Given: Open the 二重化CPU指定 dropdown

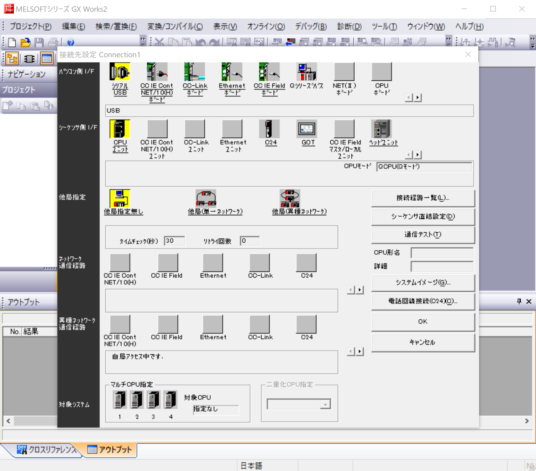Looking at the screenshot, I should coord(324,404).
